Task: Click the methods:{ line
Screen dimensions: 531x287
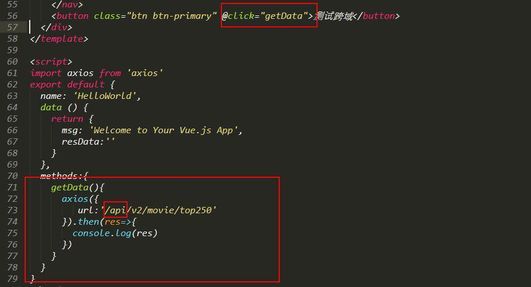Action: tap(64, 176)
